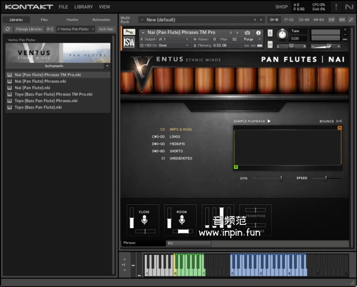Image resolution: width=357 pixels, height=287 pixels.
Task: Click the refresh libraries icon
Action: click(8, 29)
